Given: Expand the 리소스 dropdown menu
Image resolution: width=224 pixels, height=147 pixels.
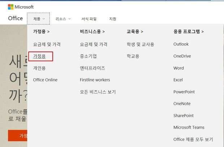Looking at the screenshot, I should click(x=63, y=19).
